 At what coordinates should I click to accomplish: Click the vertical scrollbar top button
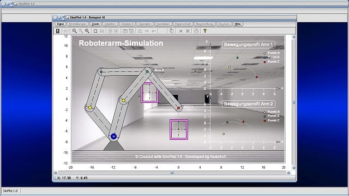tap(294, 37)
